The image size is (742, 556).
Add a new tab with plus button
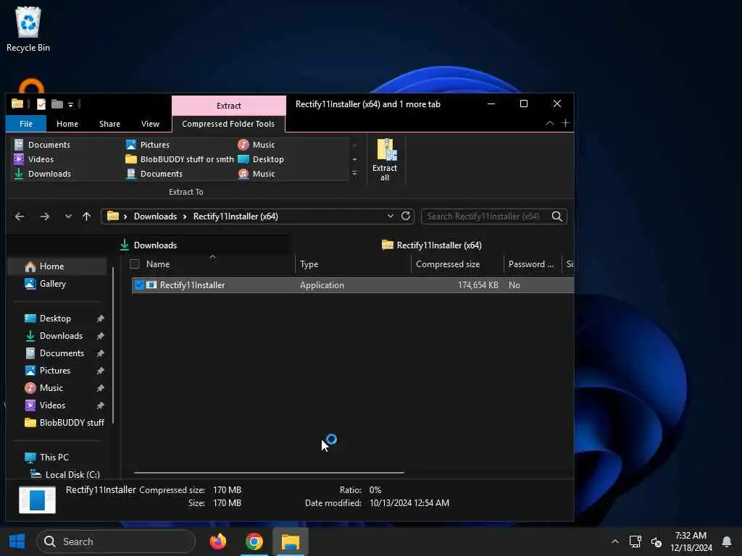[565, 123]
